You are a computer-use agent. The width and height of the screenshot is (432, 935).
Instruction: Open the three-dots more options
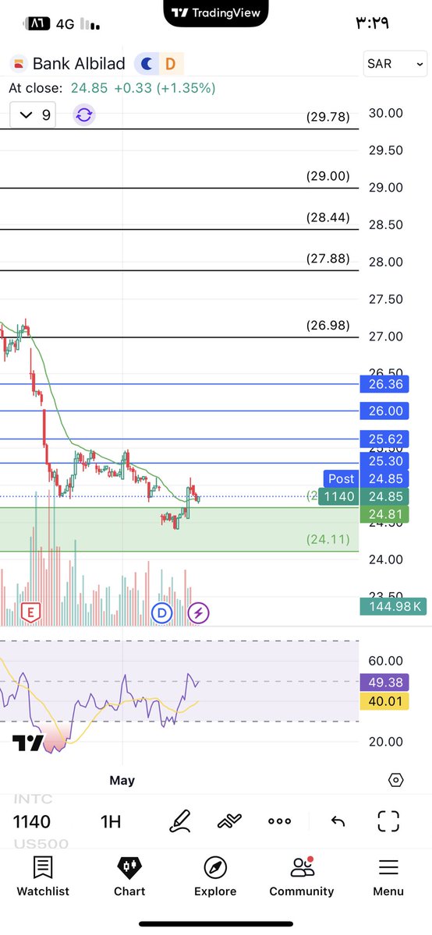coord(279,821)
